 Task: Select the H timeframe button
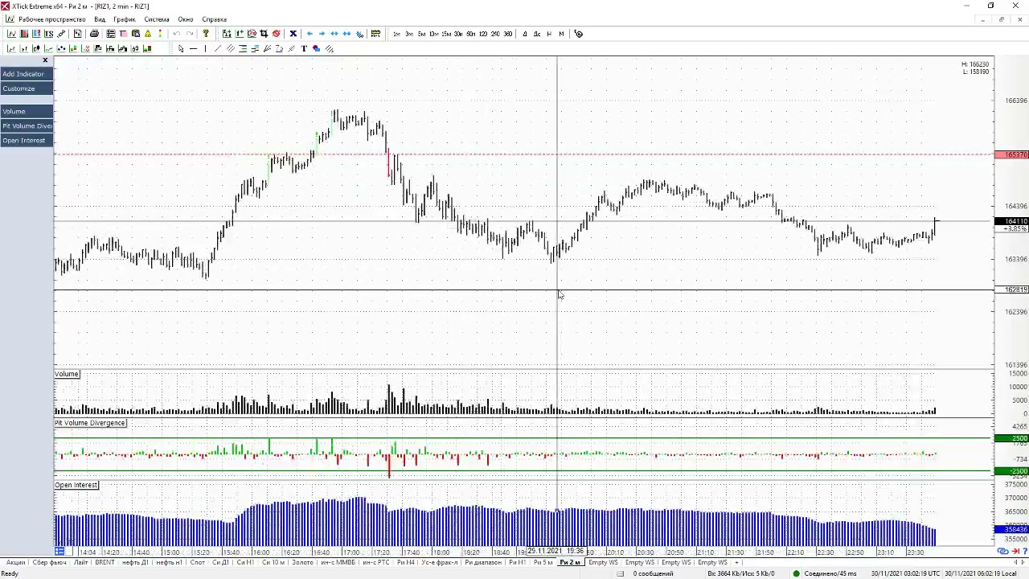click(x=549, y=34)
